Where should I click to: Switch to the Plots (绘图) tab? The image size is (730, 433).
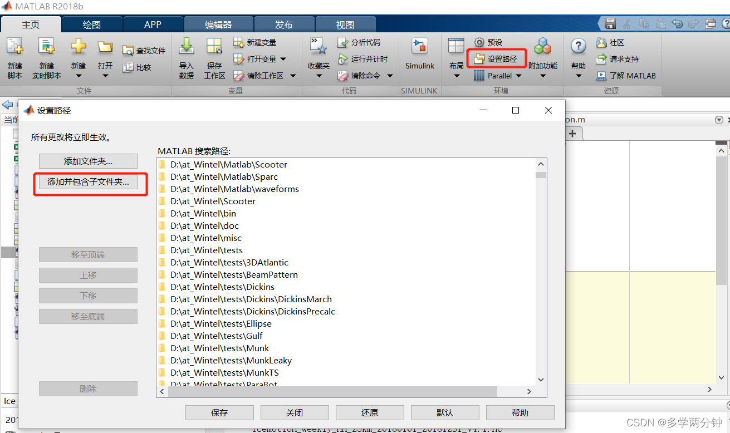pyautogui.click(x=92, y=24)
